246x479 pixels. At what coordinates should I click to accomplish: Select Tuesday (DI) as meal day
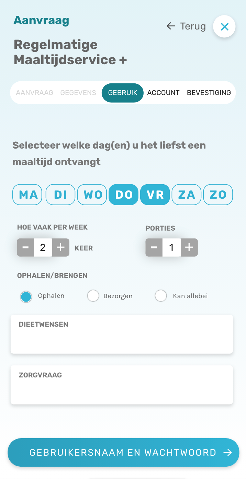click(60, 195)
